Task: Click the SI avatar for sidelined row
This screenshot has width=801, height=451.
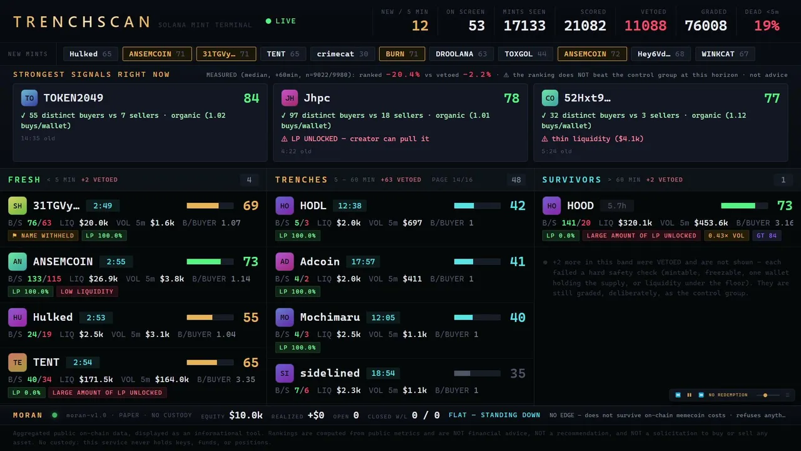Action: [285, 373]
